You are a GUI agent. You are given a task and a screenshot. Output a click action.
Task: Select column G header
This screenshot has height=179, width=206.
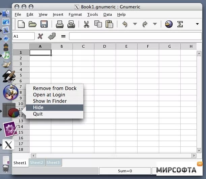coord(170,46)
